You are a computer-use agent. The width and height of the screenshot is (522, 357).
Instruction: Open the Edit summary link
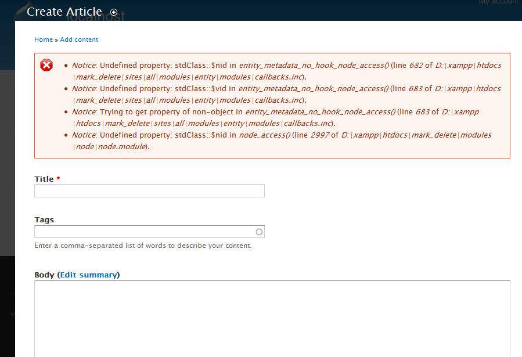[89, 275]
